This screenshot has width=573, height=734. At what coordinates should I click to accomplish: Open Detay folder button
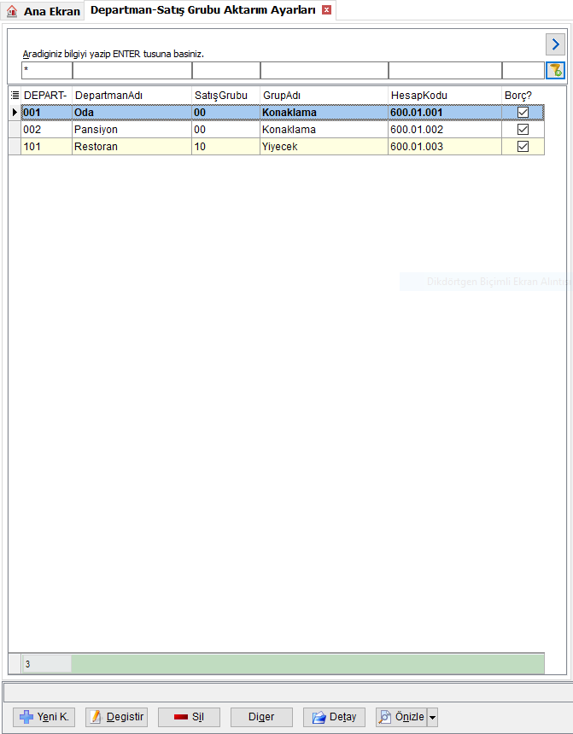point(334,717)
